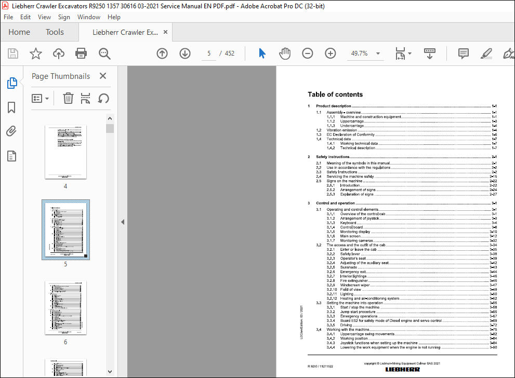Zoom in with the plus button
This screenshot has width=515, height=378.
pos(330,53)
